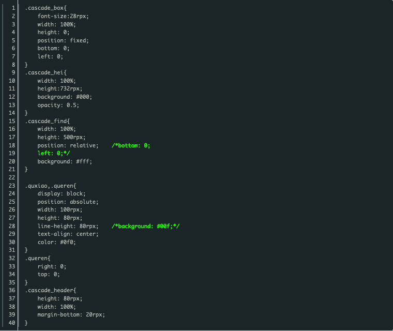
Task: Click the .cascade_hei selector
Action: [46, 72]
